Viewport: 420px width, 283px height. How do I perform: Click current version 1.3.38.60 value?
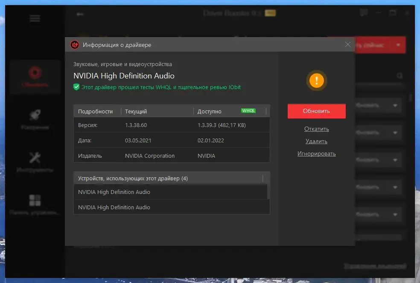coord(136,125)
